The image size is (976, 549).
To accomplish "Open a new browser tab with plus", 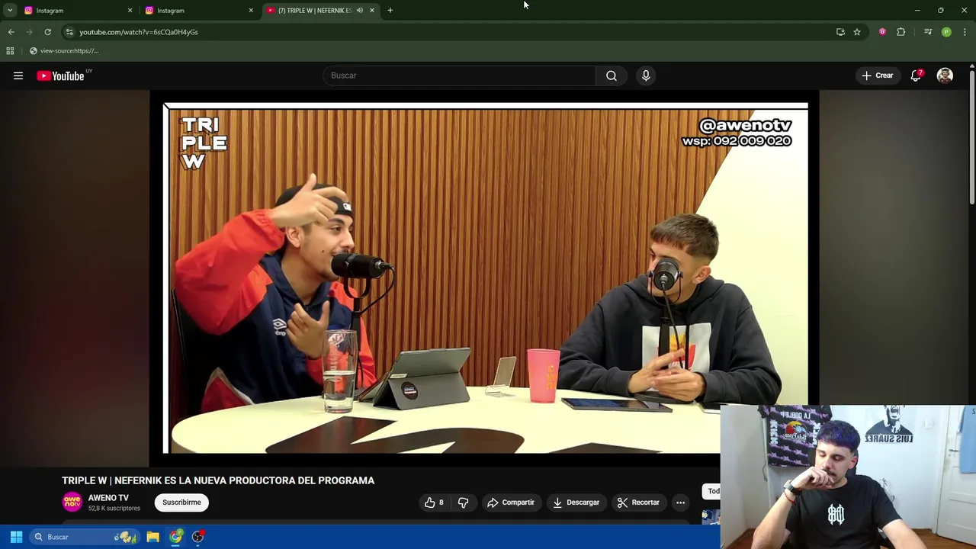I will 390,11.
